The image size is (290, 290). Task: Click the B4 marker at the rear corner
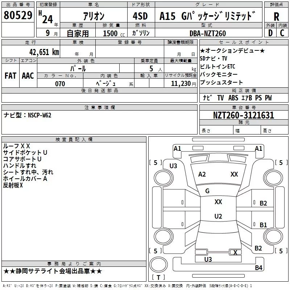pyautogui.click(x=258, y=268)
